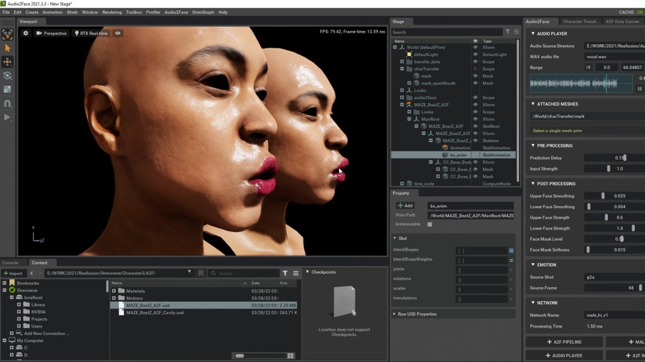Viewport: 645px width, 362px height.
Task: Open the Stage panel options menu icon
Action: pos(517,32)
